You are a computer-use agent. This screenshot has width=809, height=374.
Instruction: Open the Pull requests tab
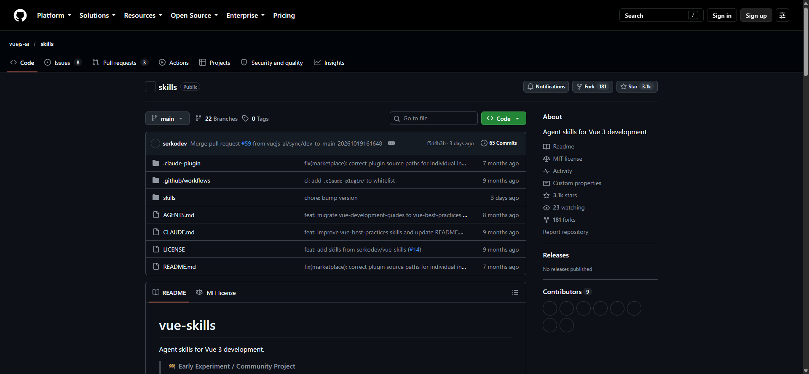tap(120, 63)
